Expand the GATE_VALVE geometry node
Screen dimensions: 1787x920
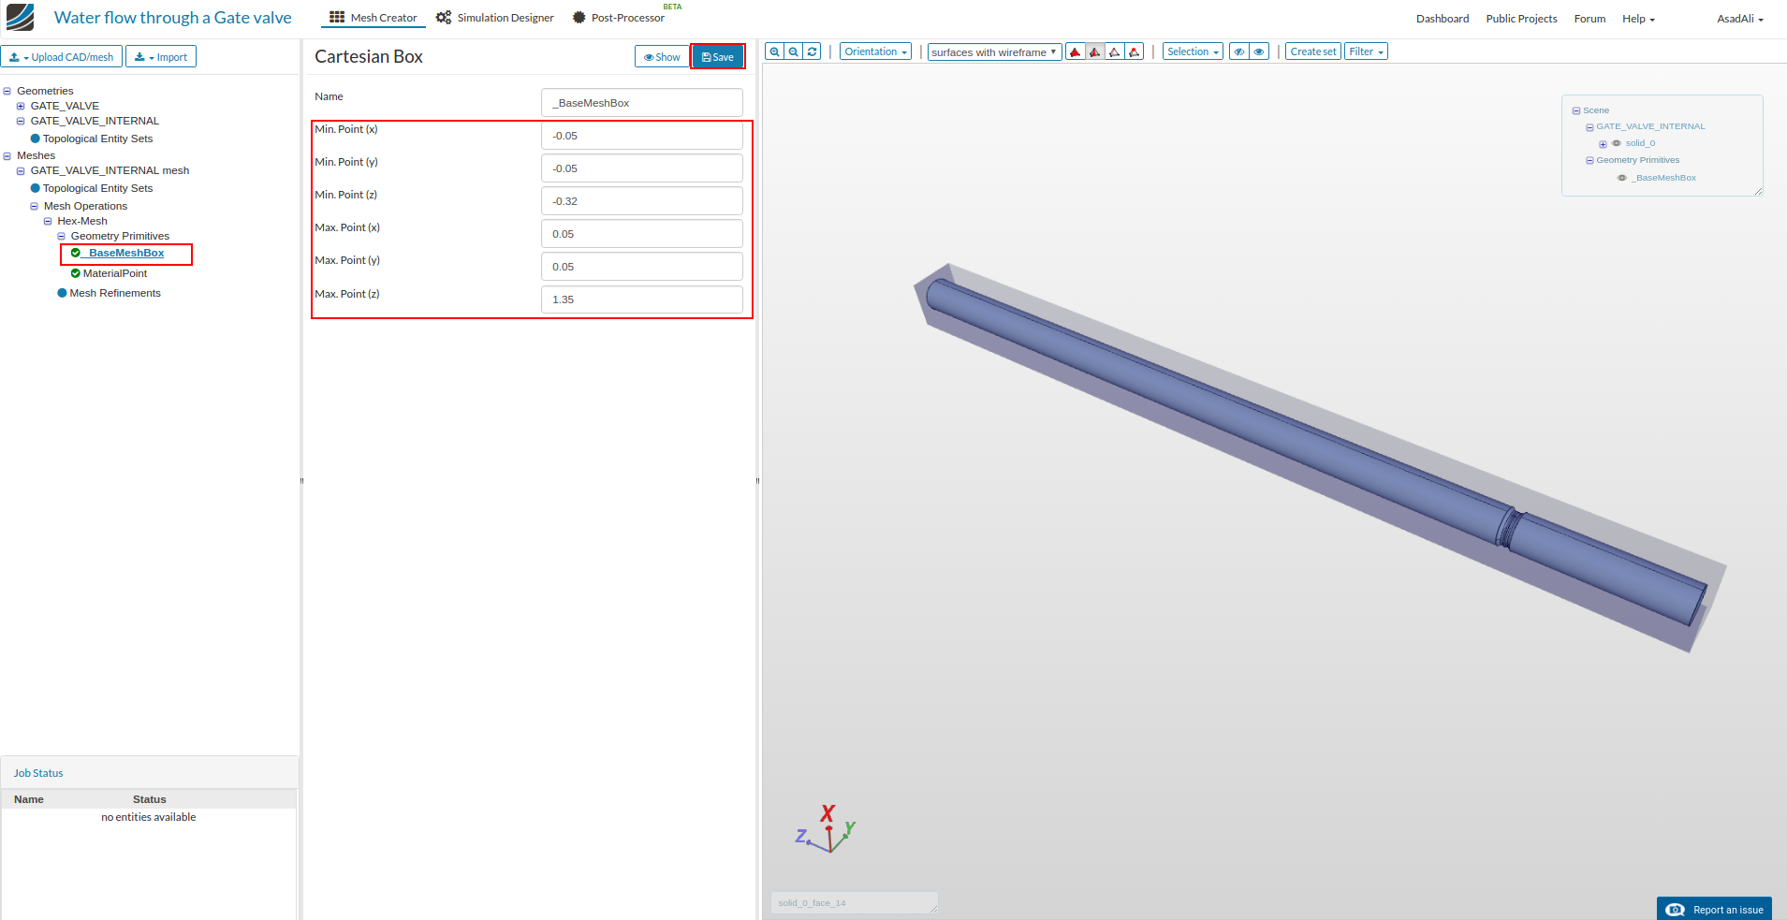coord(21,107)
